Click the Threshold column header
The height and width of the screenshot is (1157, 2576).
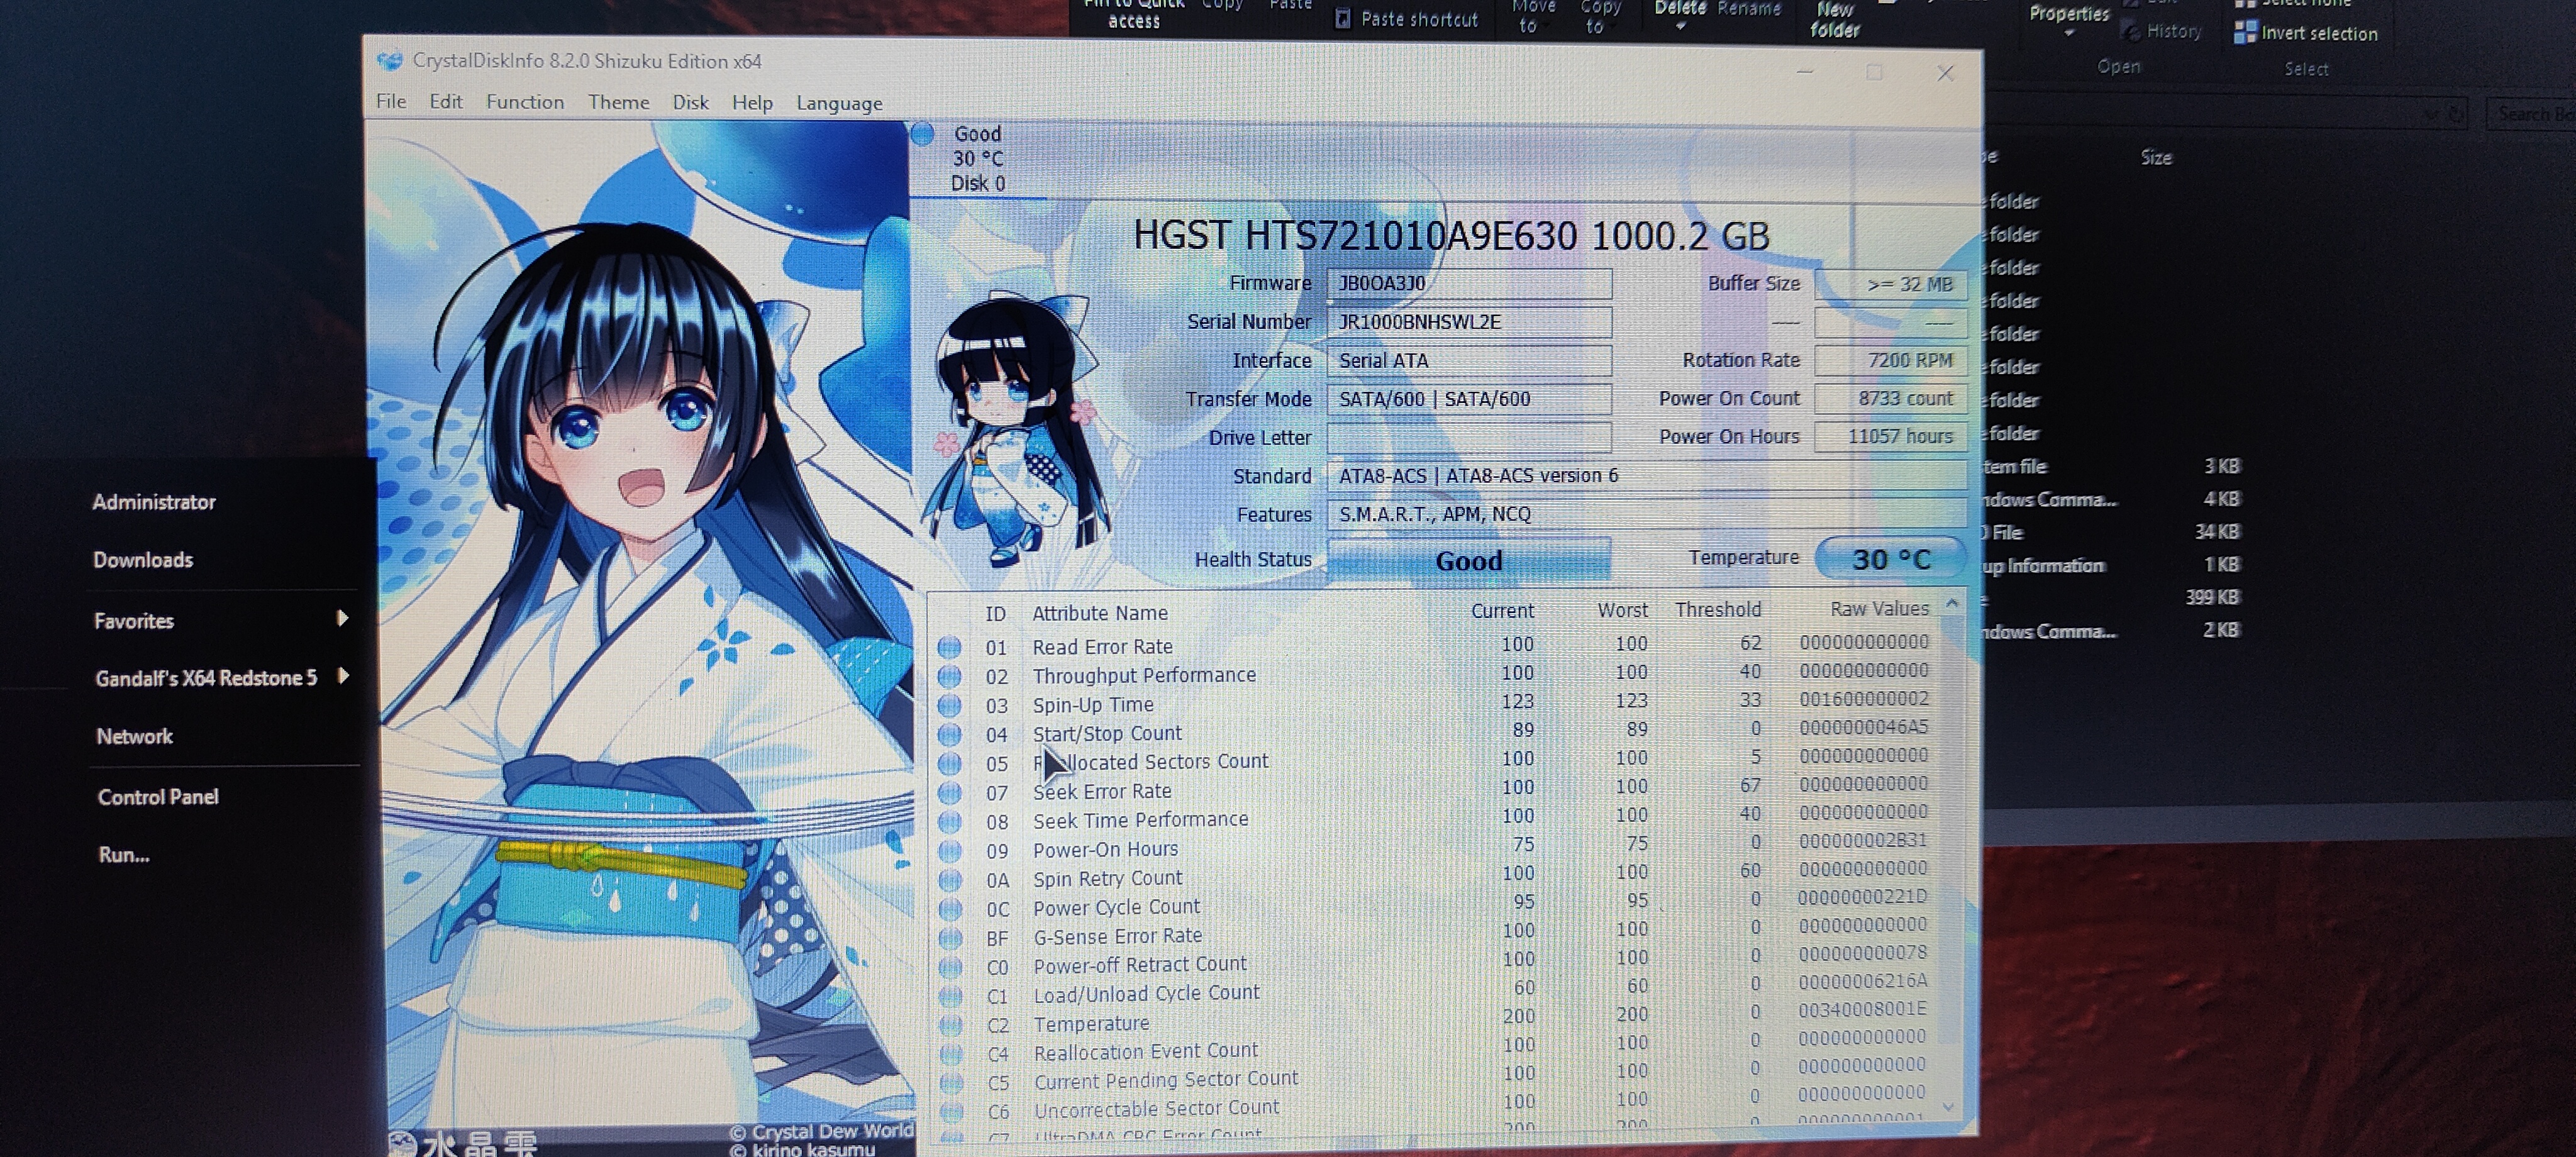point(1717,610)
